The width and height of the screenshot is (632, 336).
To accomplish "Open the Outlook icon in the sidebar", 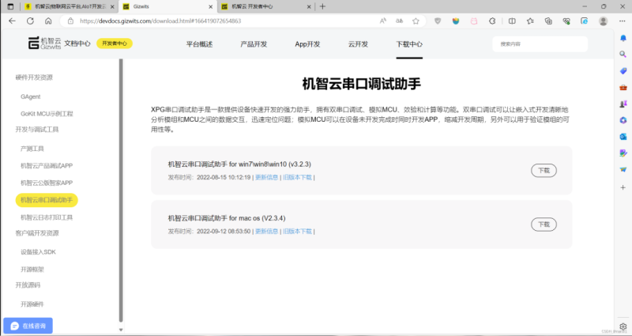I will click(623, 136).
